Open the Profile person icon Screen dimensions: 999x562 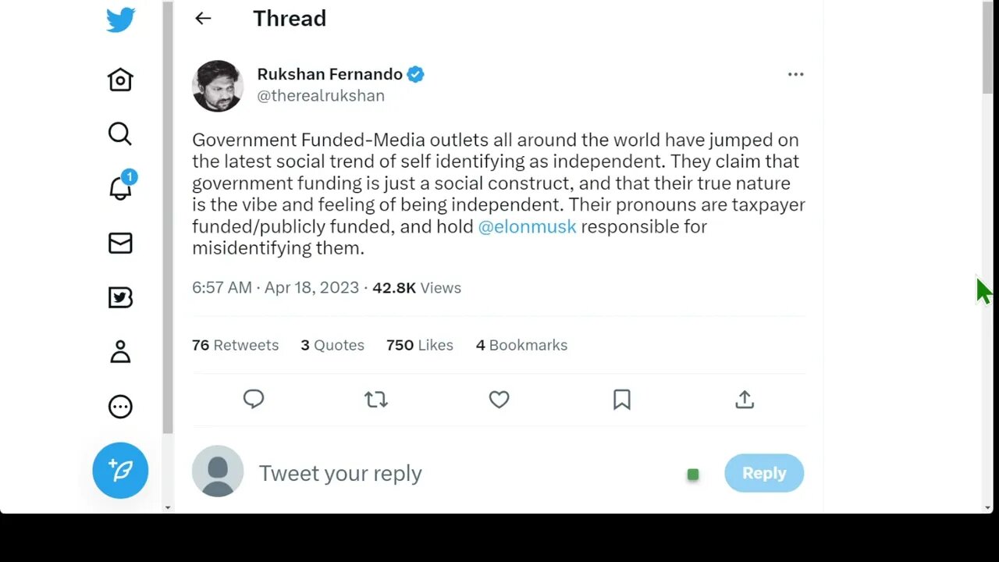pos(120,352)
